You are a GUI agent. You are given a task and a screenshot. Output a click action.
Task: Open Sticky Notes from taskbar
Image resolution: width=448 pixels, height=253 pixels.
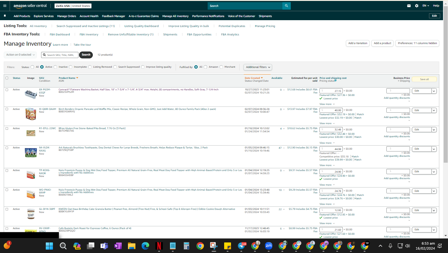point(227,246)
